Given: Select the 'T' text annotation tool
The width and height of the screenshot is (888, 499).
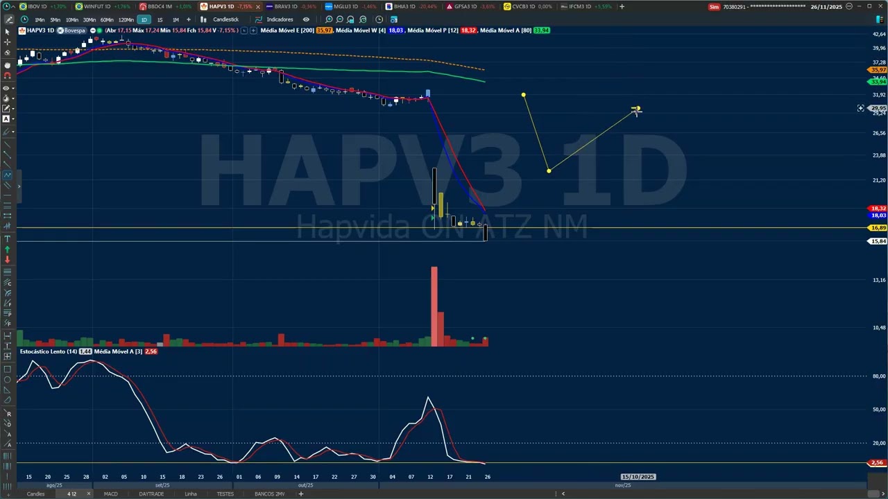Looking at the screenshot, I should click(x=8, y=238).
